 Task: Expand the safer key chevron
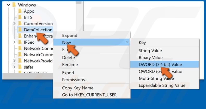pos(14,67)
